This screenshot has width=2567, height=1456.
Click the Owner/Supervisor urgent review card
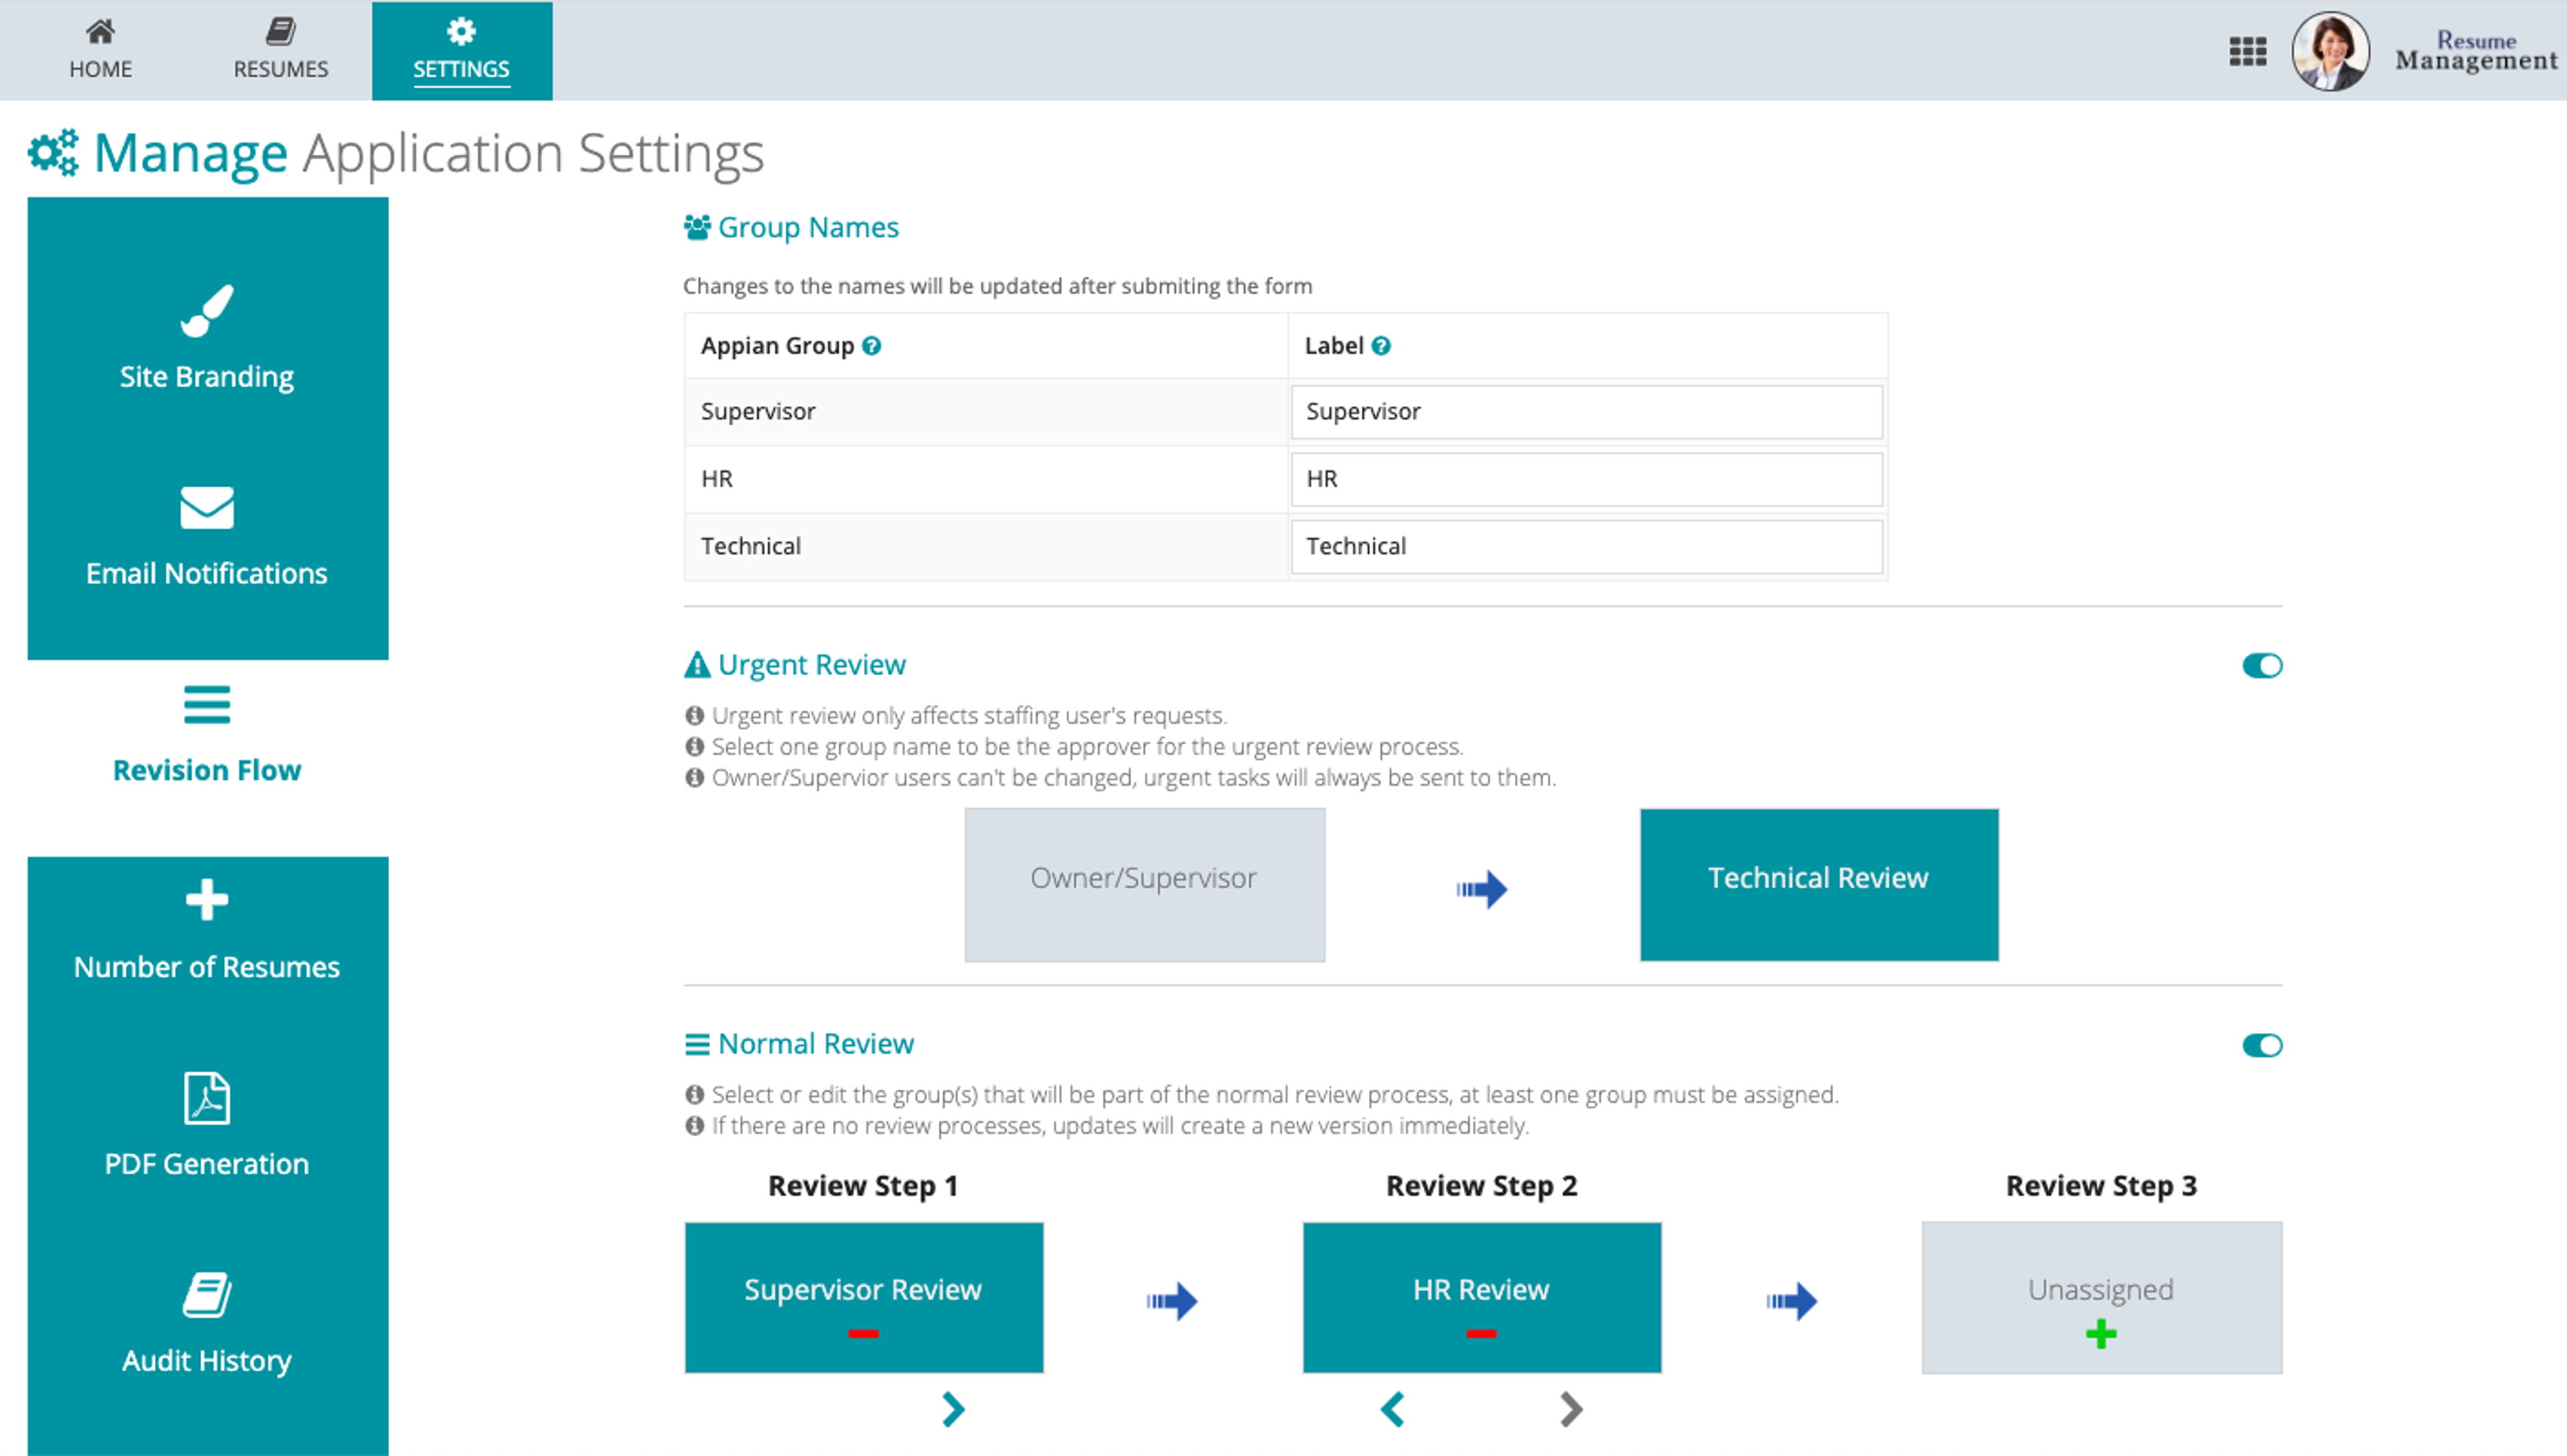coord(1143,885)
